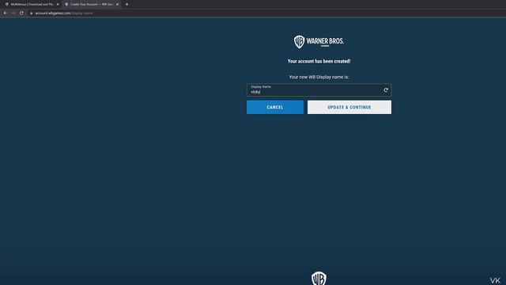Click 'Your account has been created!' text
The width and height of the screenshot is (506, 285).
pos(319,61)
